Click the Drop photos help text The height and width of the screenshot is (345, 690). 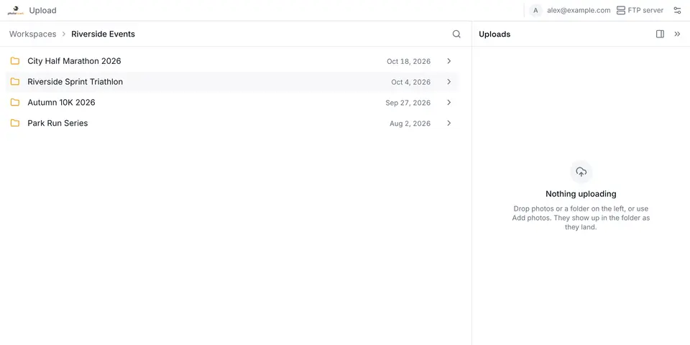(581, 218)
